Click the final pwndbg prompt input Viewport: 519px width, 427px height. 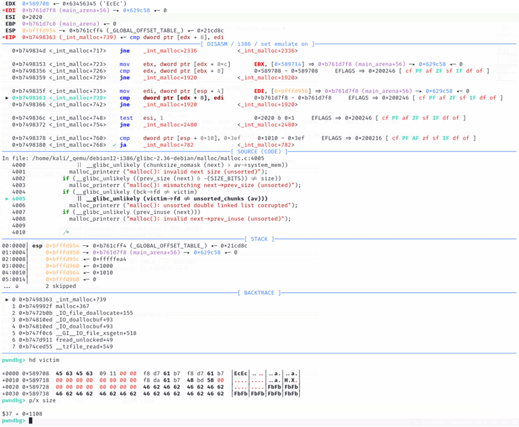[x=31, y=421]
